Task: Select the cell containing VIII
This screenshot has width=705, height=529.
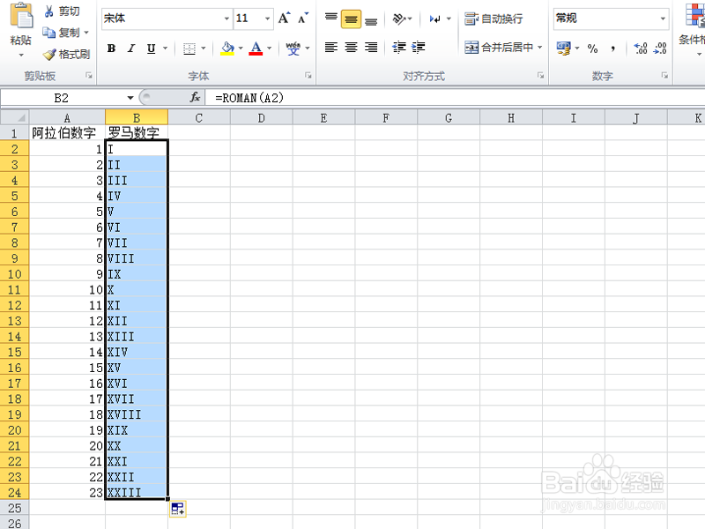Action: point(137,258)
